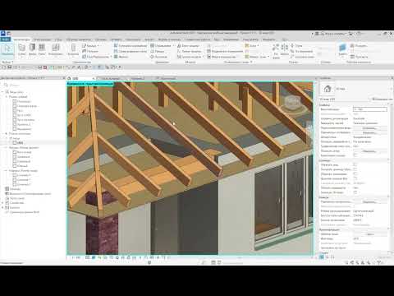Toggle the Sun Path checkbox in Properties
The image size is (394, 296).
(355, 155)
